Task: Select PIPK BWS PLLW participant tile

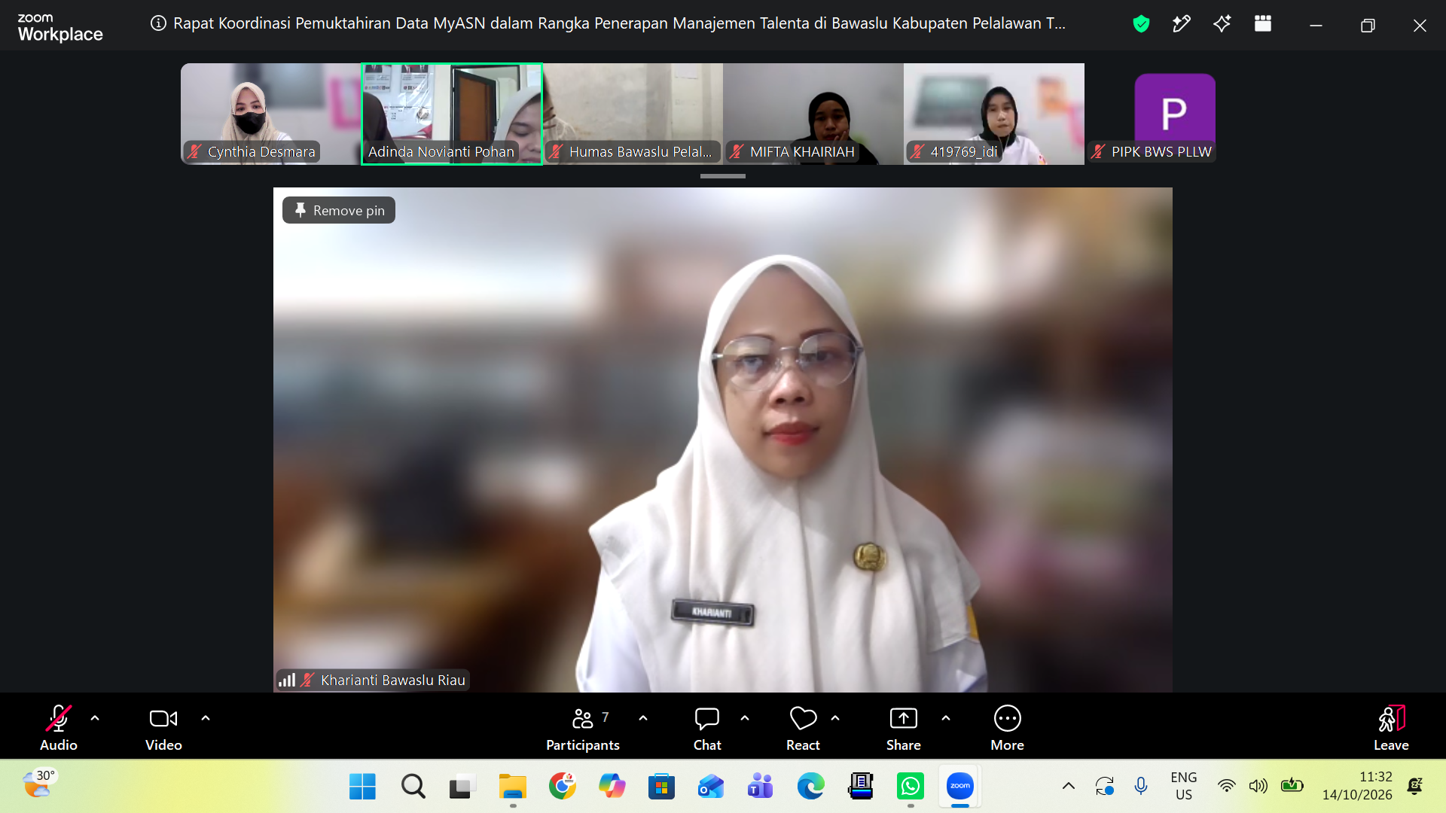Action: (x=1175, y=114)
